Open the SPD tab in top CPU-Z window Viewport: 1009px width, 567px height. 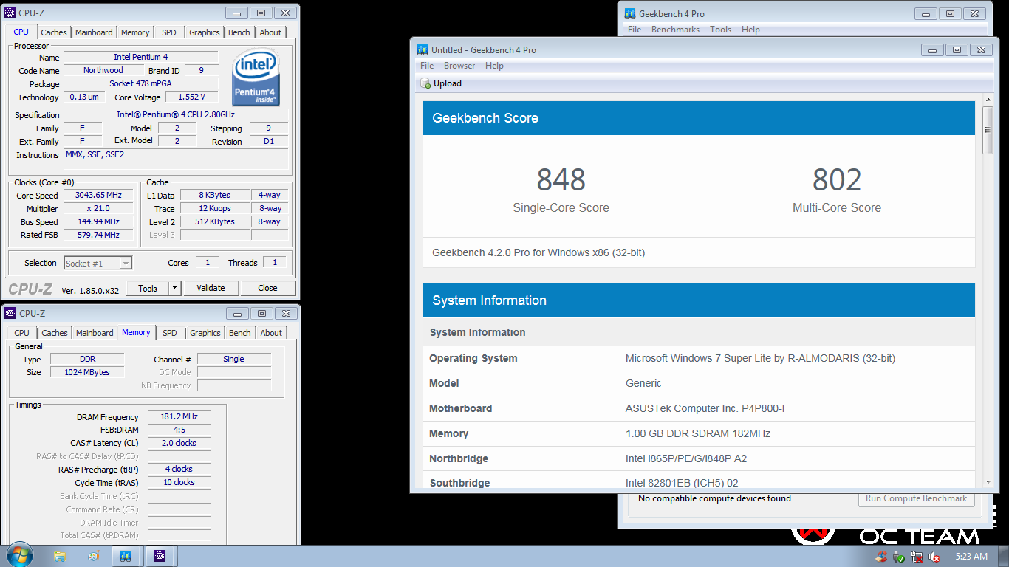coord(169,32)
